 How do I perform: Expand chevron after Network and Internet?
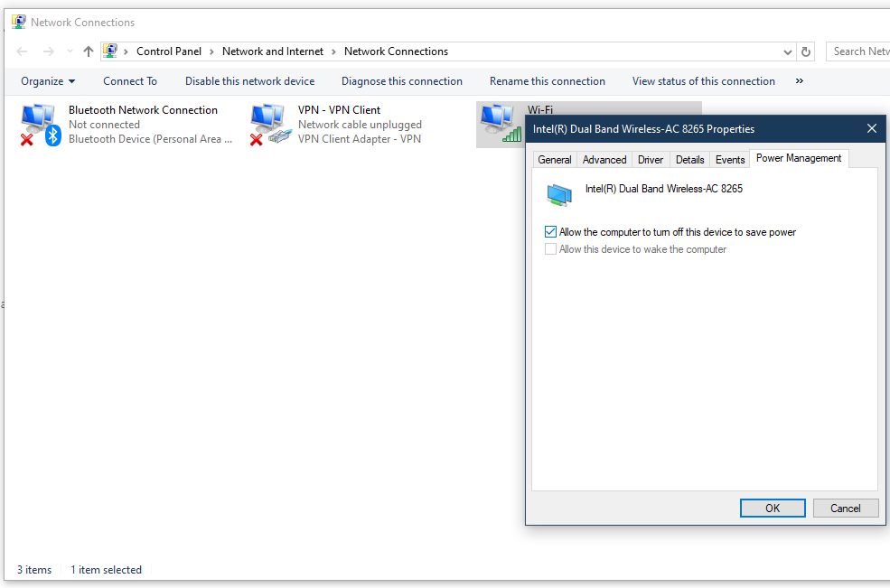[x=333, y=51]
